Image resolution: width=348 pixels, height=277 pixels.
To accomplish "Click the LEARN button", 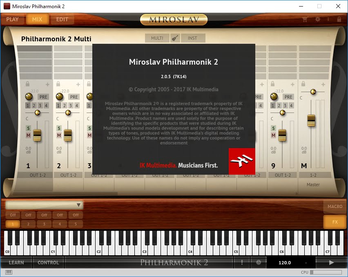I will [16, 263].
